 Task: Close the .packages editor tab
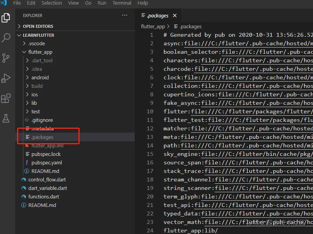tap(175, 15)
